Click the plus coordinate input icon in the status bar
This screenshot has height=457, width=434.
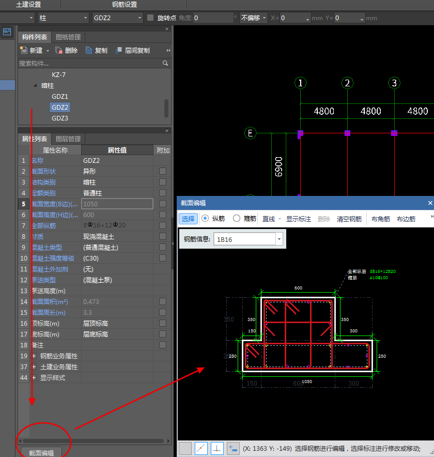click(233, 448)
